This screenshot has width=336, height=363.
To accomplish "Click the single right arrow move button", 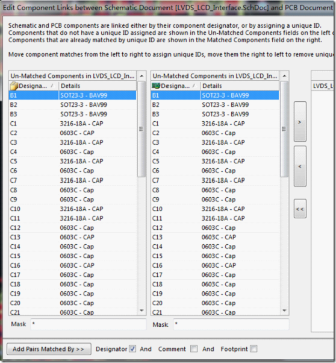I will pos(300,122).
